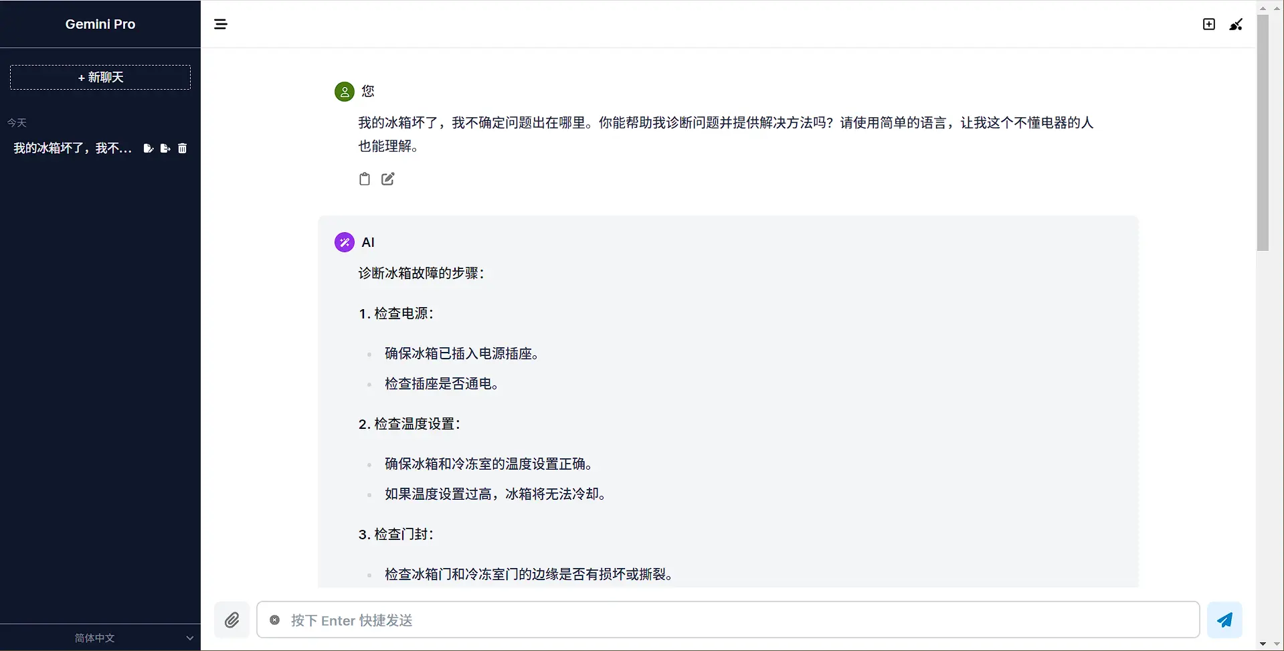Screen dimensions: 1284x651
Task: Click the scrollbar down arrow
Action: tap(1263, 644)
